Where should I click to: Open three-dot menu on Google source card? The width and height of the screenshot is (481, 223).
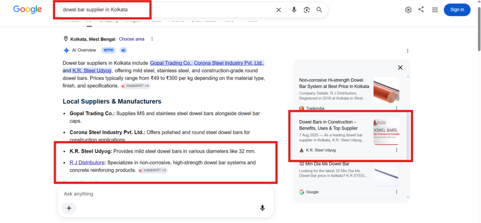click(396, 192)
